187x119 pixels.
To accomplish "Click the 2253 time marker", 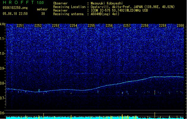I will [56, 26].
